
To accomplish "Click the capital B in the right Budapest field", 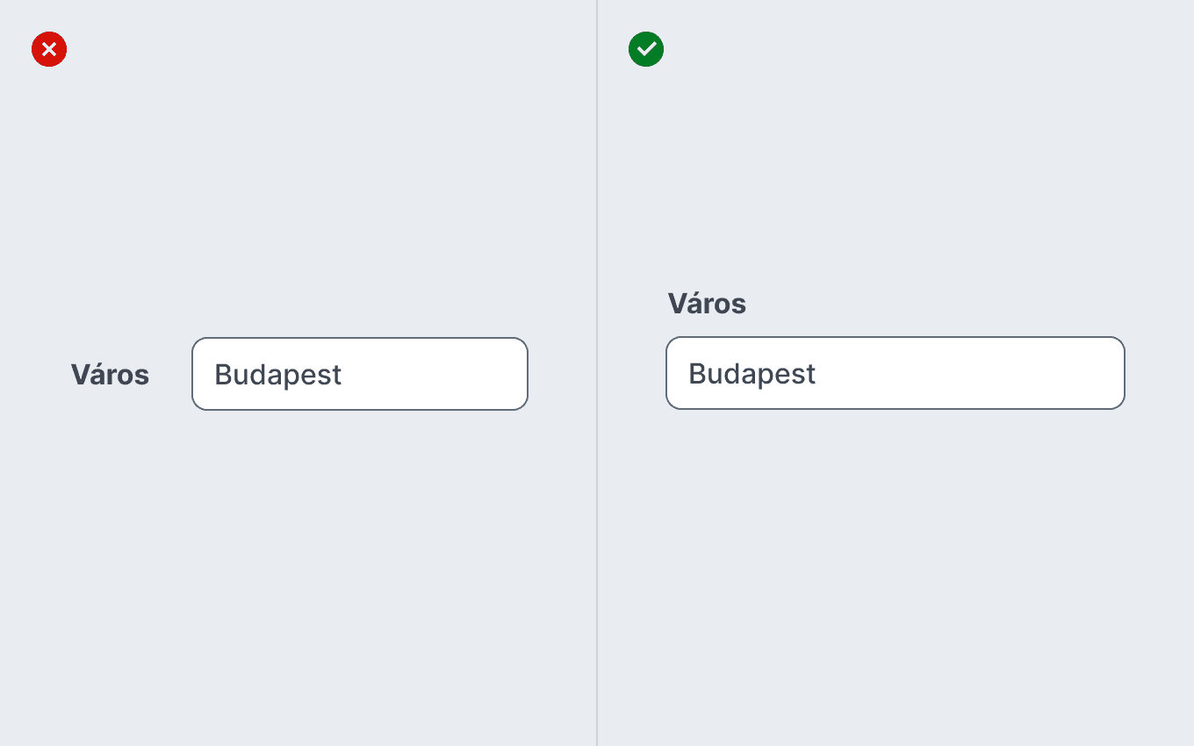I will [697, 374].
